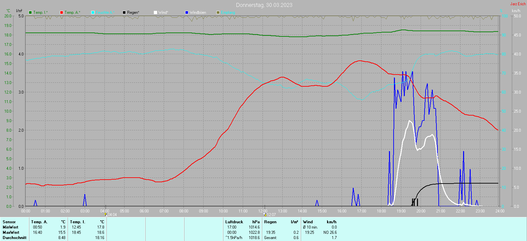Click the yellow marker icon at 04:04
527x241 pixels.
pos(106,215)
